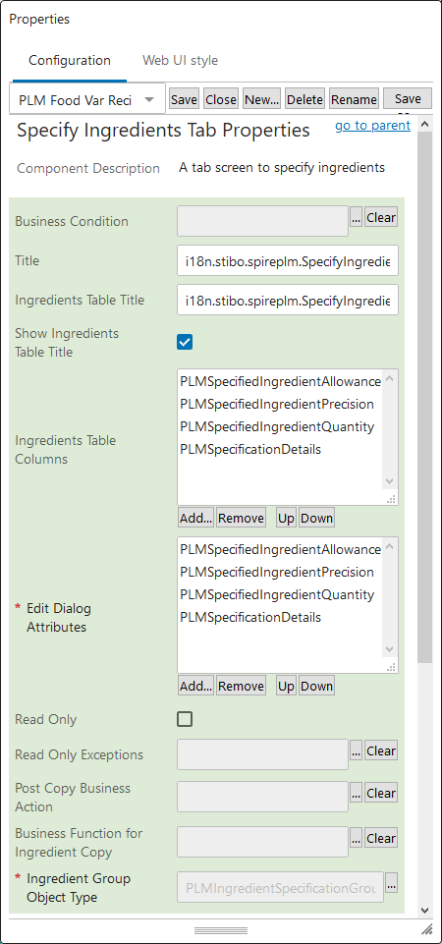The image size is (442, 944).
Task: Open Business Function for Ingredient Copy ellipsis
Action: pyautogui.click(x=356, y=839)
